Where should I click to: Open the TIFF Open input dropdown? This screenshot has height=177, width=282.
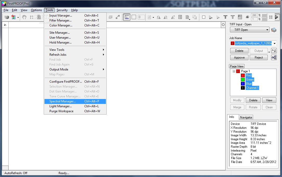pos(250,30)
